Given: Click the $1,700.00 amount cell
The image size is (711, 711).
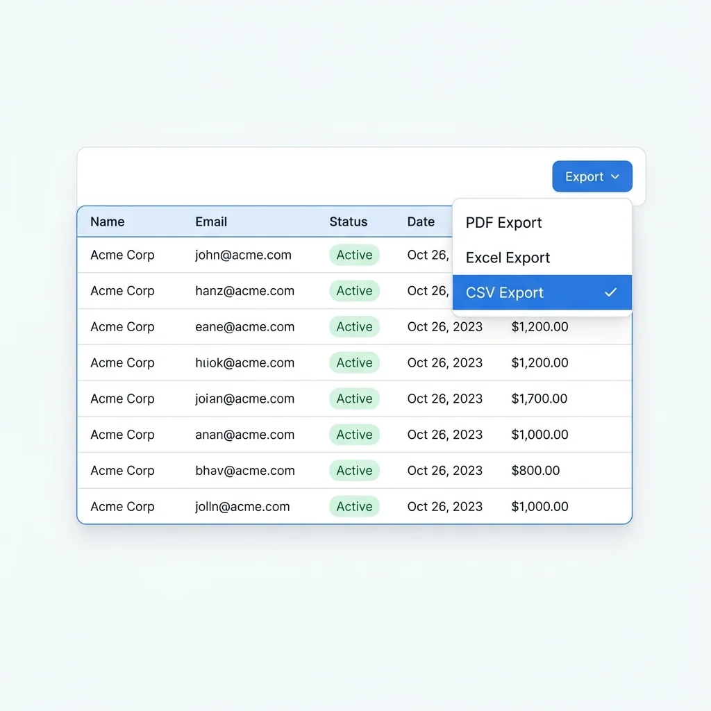Looking at the screenshot, I should tap(539, 399).
